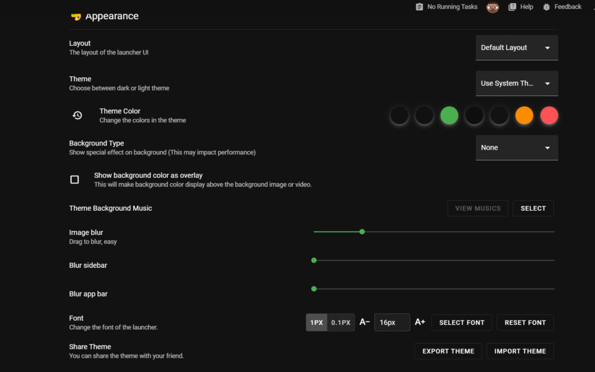The image size is (595, 372).
Task: Click the user avatar head icon
Action: click(x=493, y=7)
